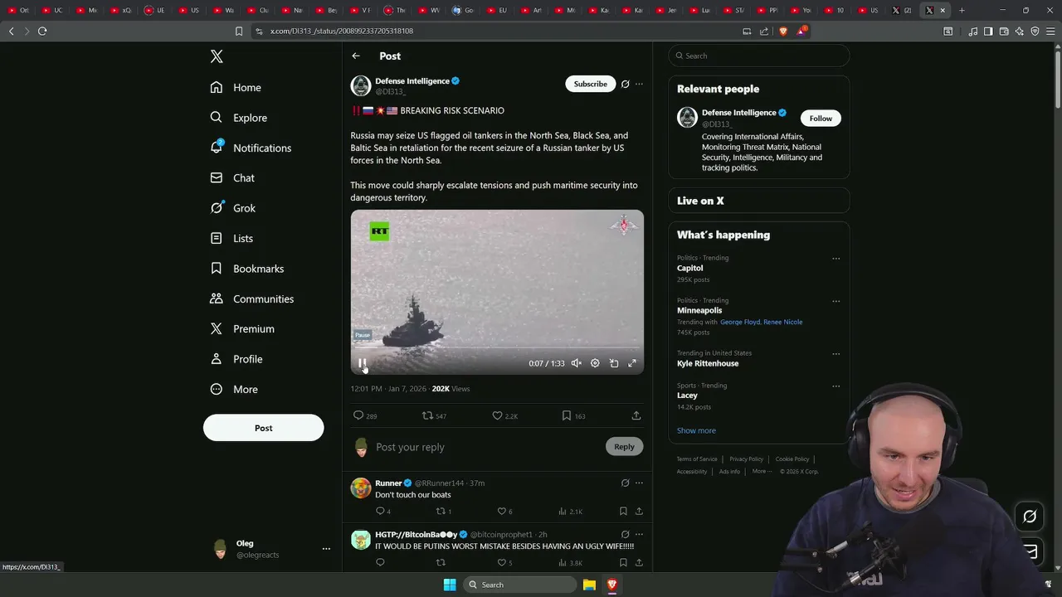Image resolution: width=1062 pixels, height=597 pixels.
Task: Open Premium in the sidebar
Action: point(242,328)
